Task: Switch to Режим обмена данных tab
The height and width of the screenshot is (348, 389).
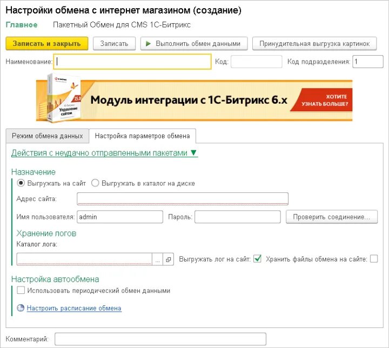Action: tap(48, 136)
